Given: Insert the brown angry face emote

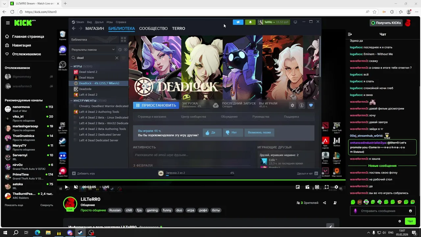Looking at the screenshot, I should pyautogui.click(x=359, y=202).
